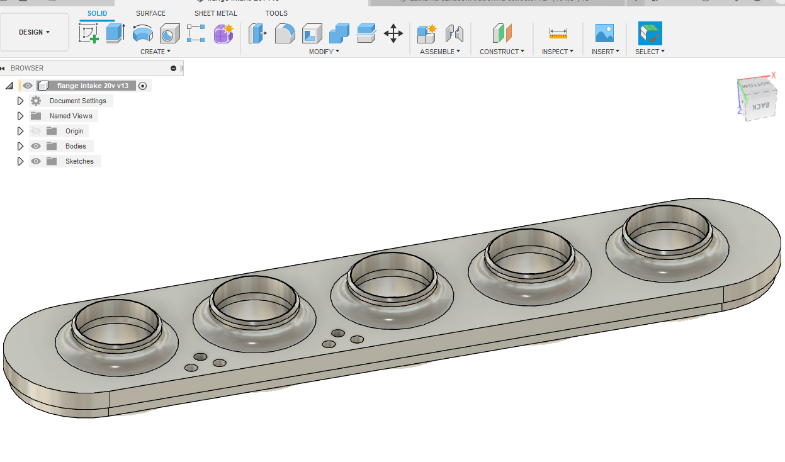This screenshot has width=785, height=462.
Task: Expand the Document Settings node
Action: pos(20,101)
